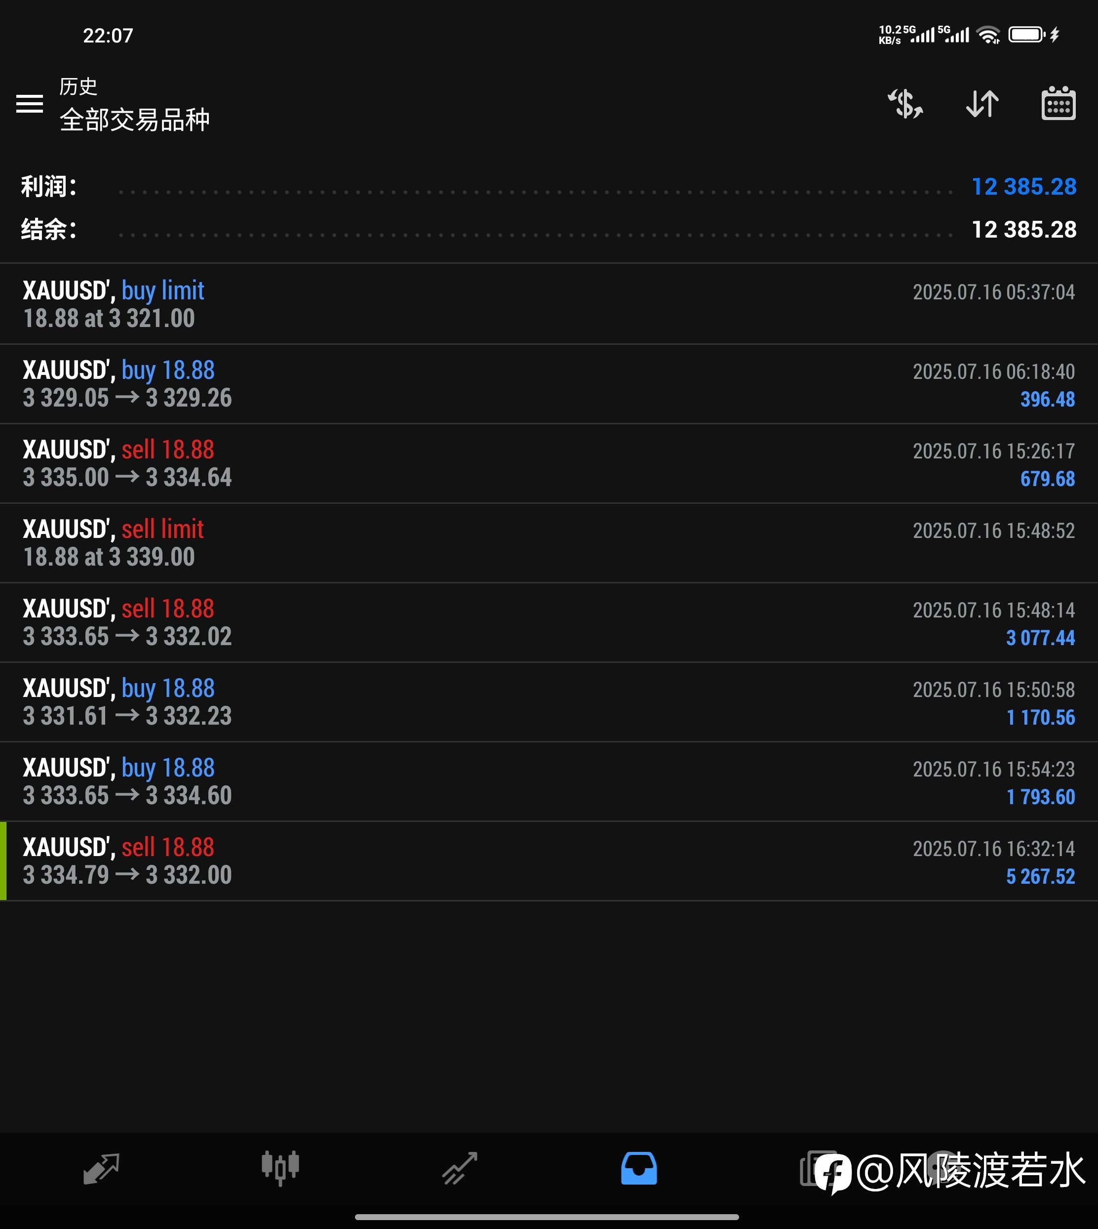Tap timestamp 2025.07.16 16:32:14
Image resolution: width=1098 pixels, height=1229 pixels.
coord(994,849)
